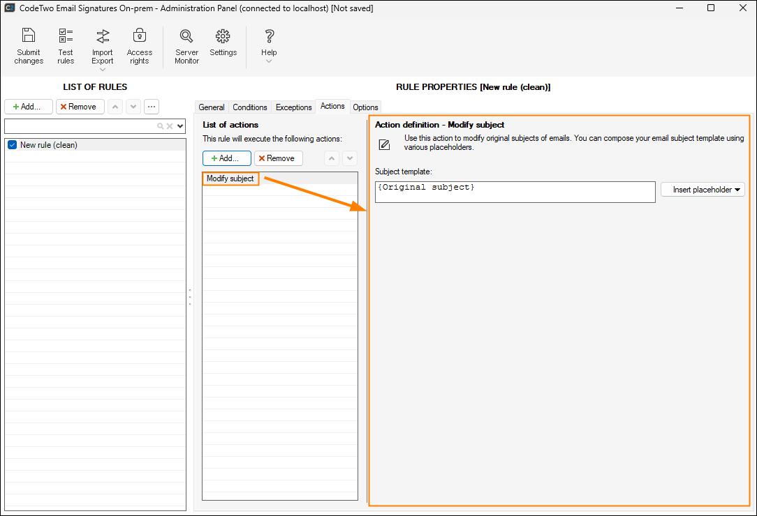757x516 pixels.
Task: Click the more options button in rules list
Action: click(152, 107)
